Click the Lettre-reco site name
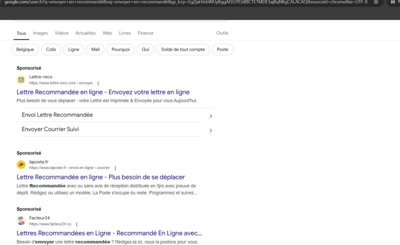The height and width of the screenshot is (245, 400). point(40,77)
